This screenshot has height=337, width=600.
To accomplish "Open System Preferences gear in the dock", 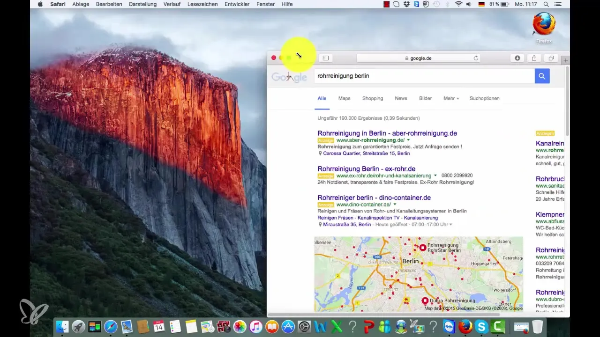I will coord(304,326).
